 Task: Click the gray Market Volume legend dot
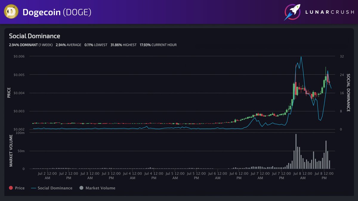[x=81, y=188]
